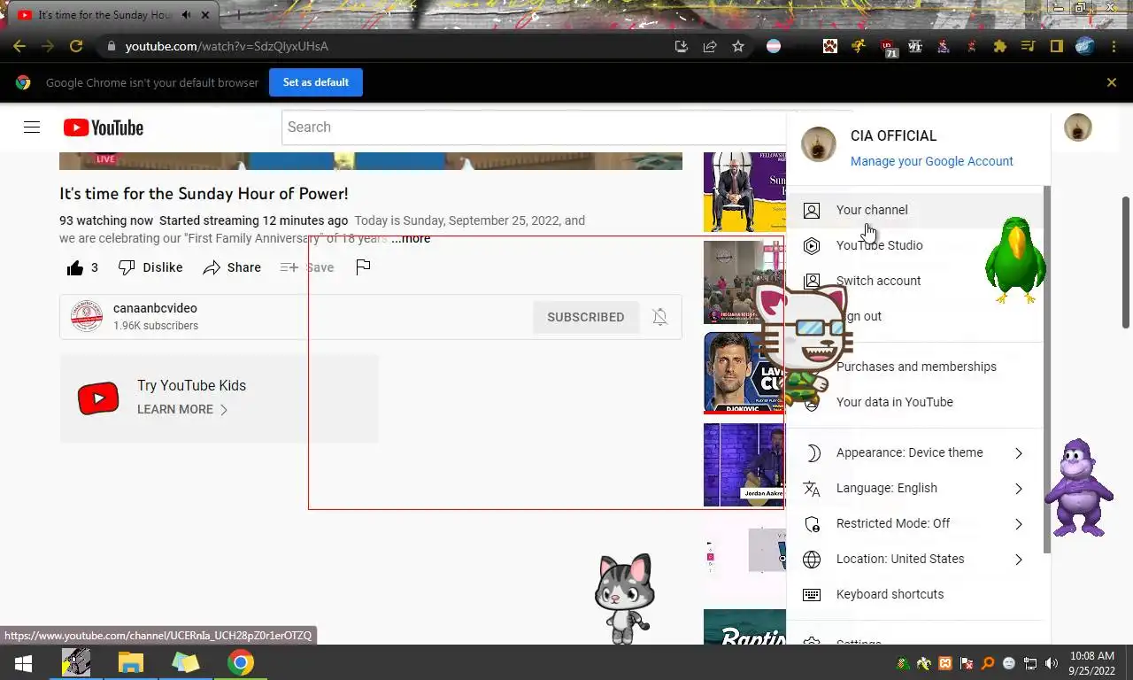
Task: Open Your data in YouTube
Action: [x=915, y=402]
